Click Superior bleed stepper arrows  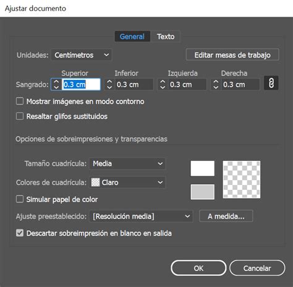(56, 84)
